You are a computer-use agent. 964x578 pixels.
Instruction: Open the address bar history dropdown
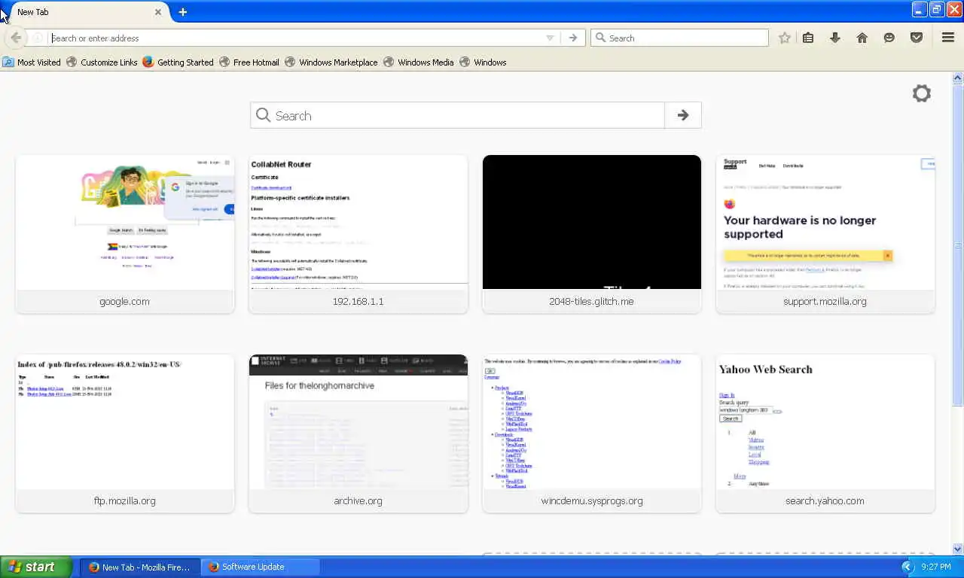pos(550,38)
